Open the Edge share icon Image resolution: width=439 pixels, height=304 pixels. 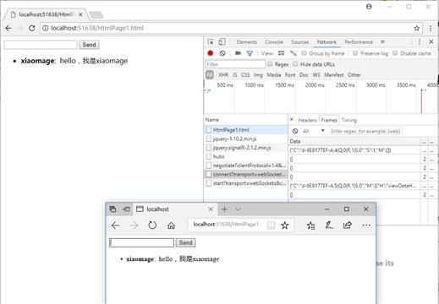pyautogui.click(x=348, y=225)
